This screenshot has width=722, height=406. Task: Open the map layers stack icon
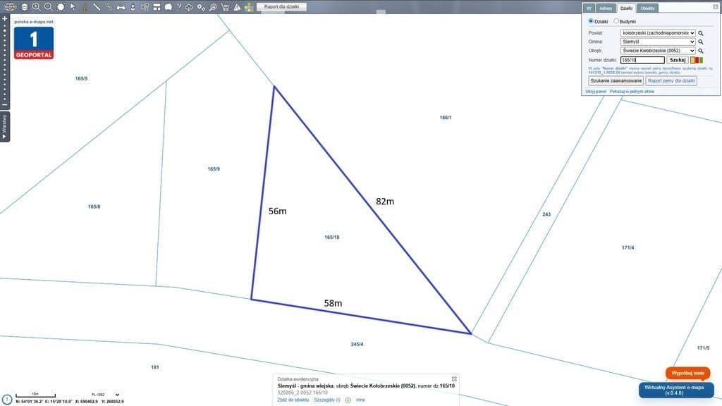[25, 7]
